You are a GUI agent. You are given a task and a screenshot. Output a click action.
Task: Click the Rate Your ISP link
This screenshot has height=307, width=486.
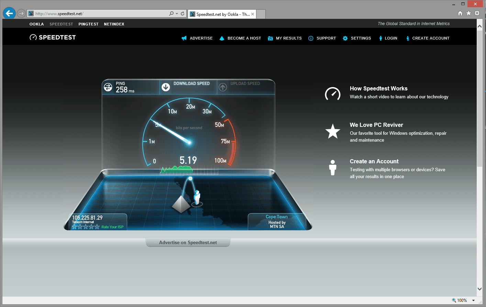112,227
